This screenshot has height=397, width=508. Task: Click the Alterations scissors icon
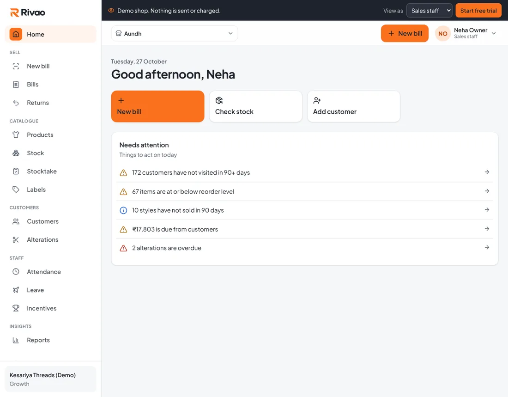[x=16, y=240]
